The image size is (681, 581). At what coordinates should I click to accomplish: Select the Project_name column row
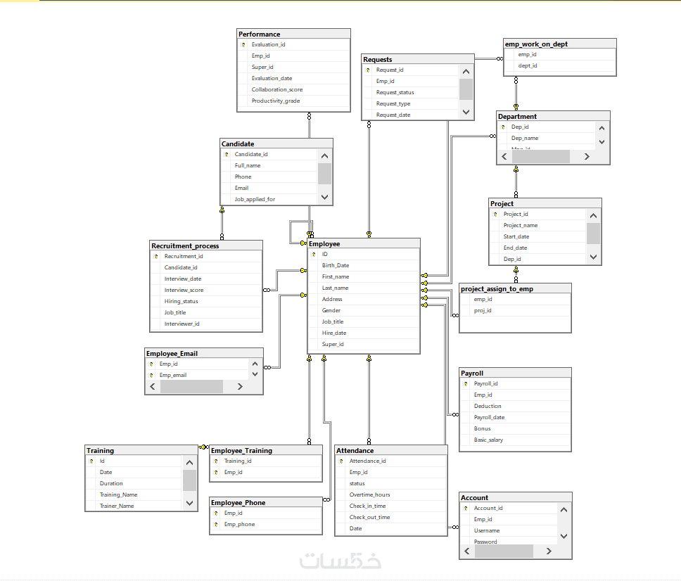pos(538,225)
